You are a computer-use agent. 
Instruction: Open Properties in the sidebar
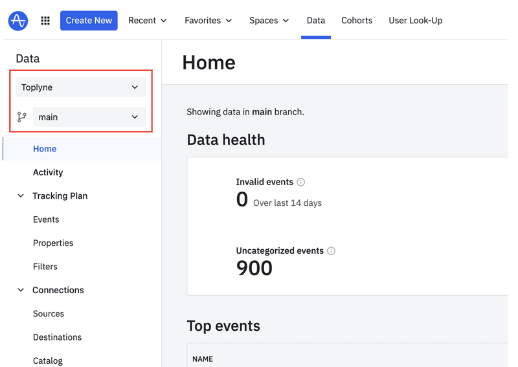pos(53,243)
